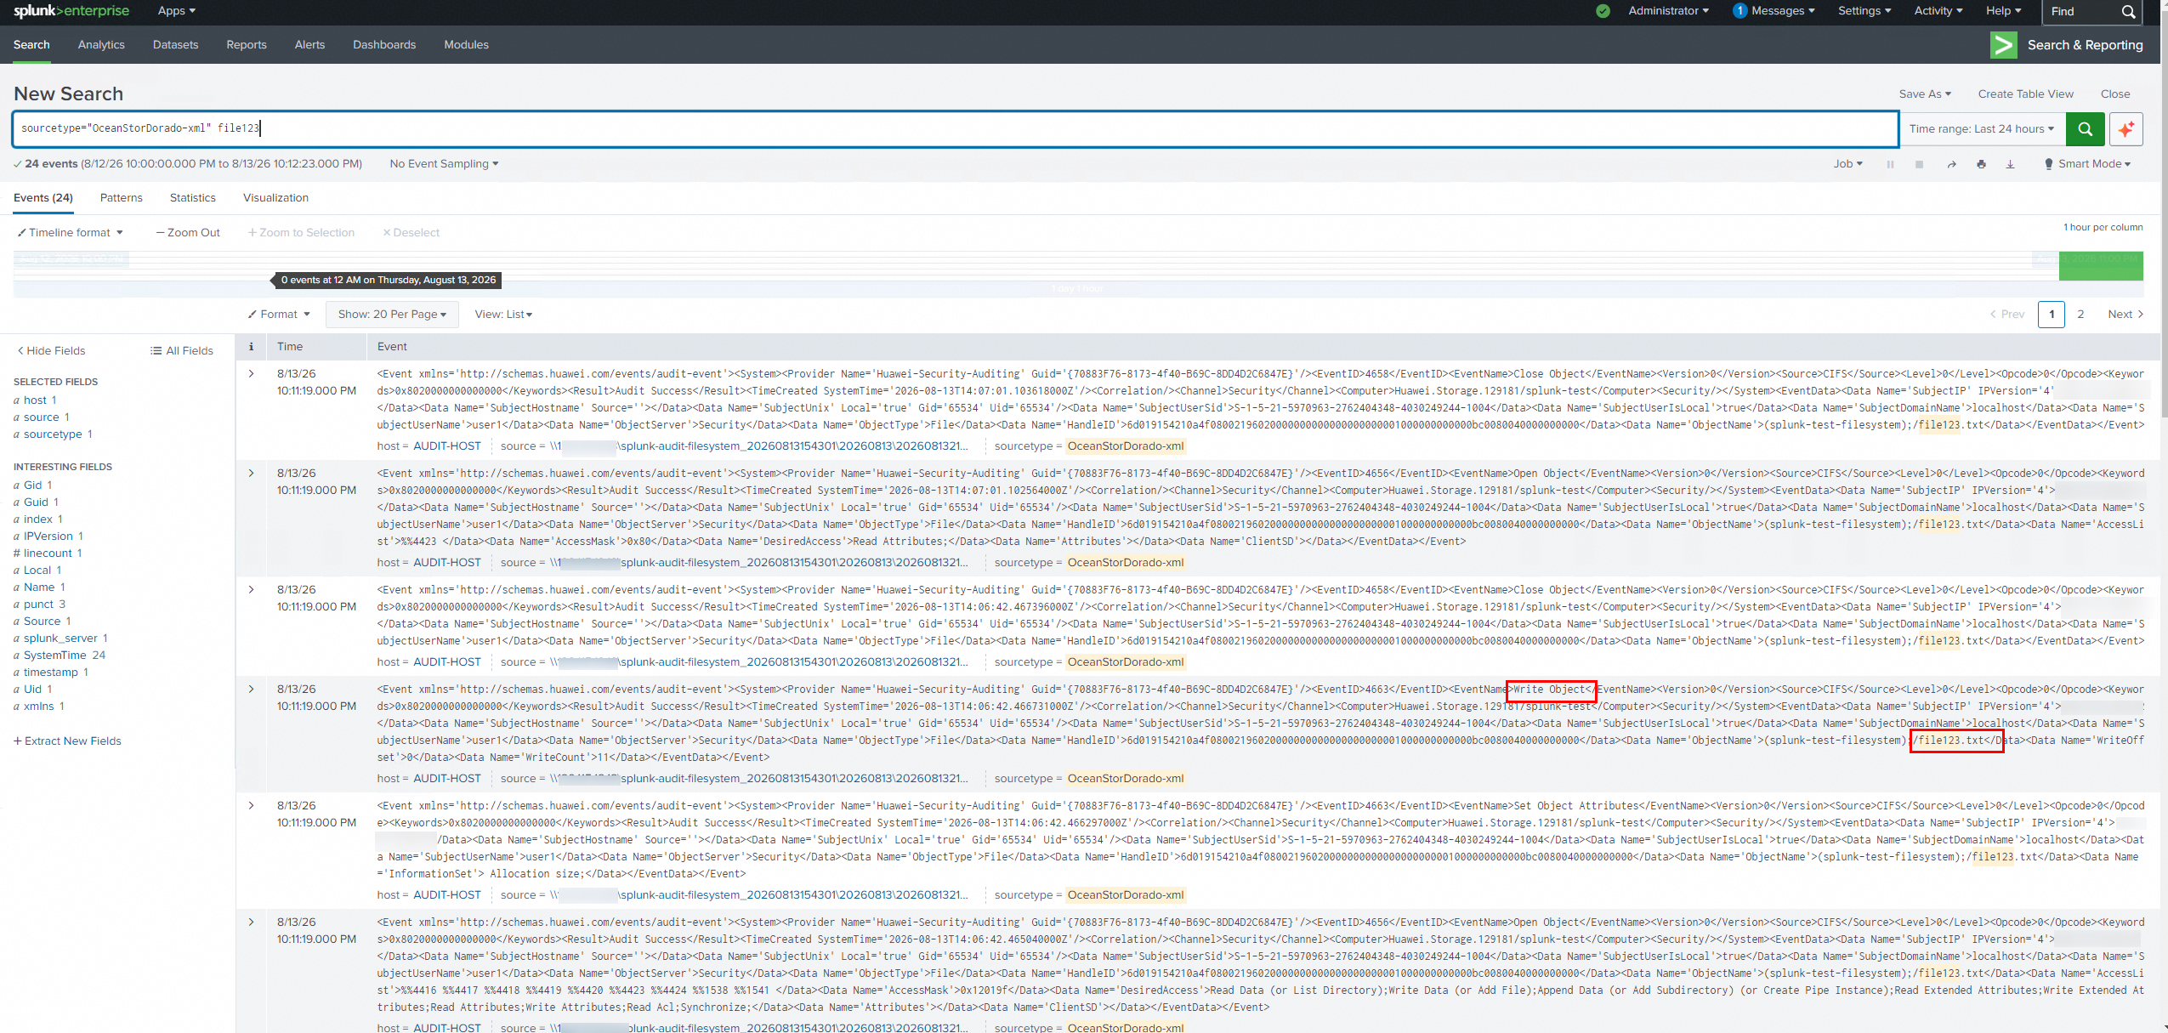2168x1033 pixels.
Task: Click the IPVersion interesting field
Action: pyautogui.click(x=48, y=536)
